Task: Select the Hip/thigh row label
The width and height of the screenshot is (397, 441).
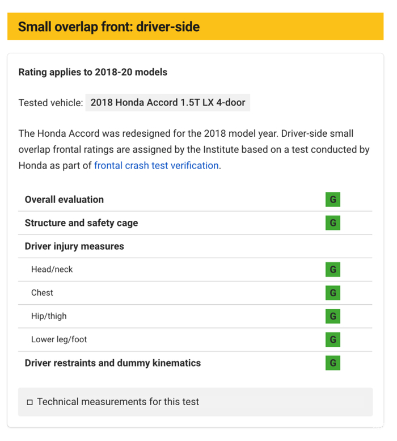Action: pyautogui.click(x=49, y=316)
